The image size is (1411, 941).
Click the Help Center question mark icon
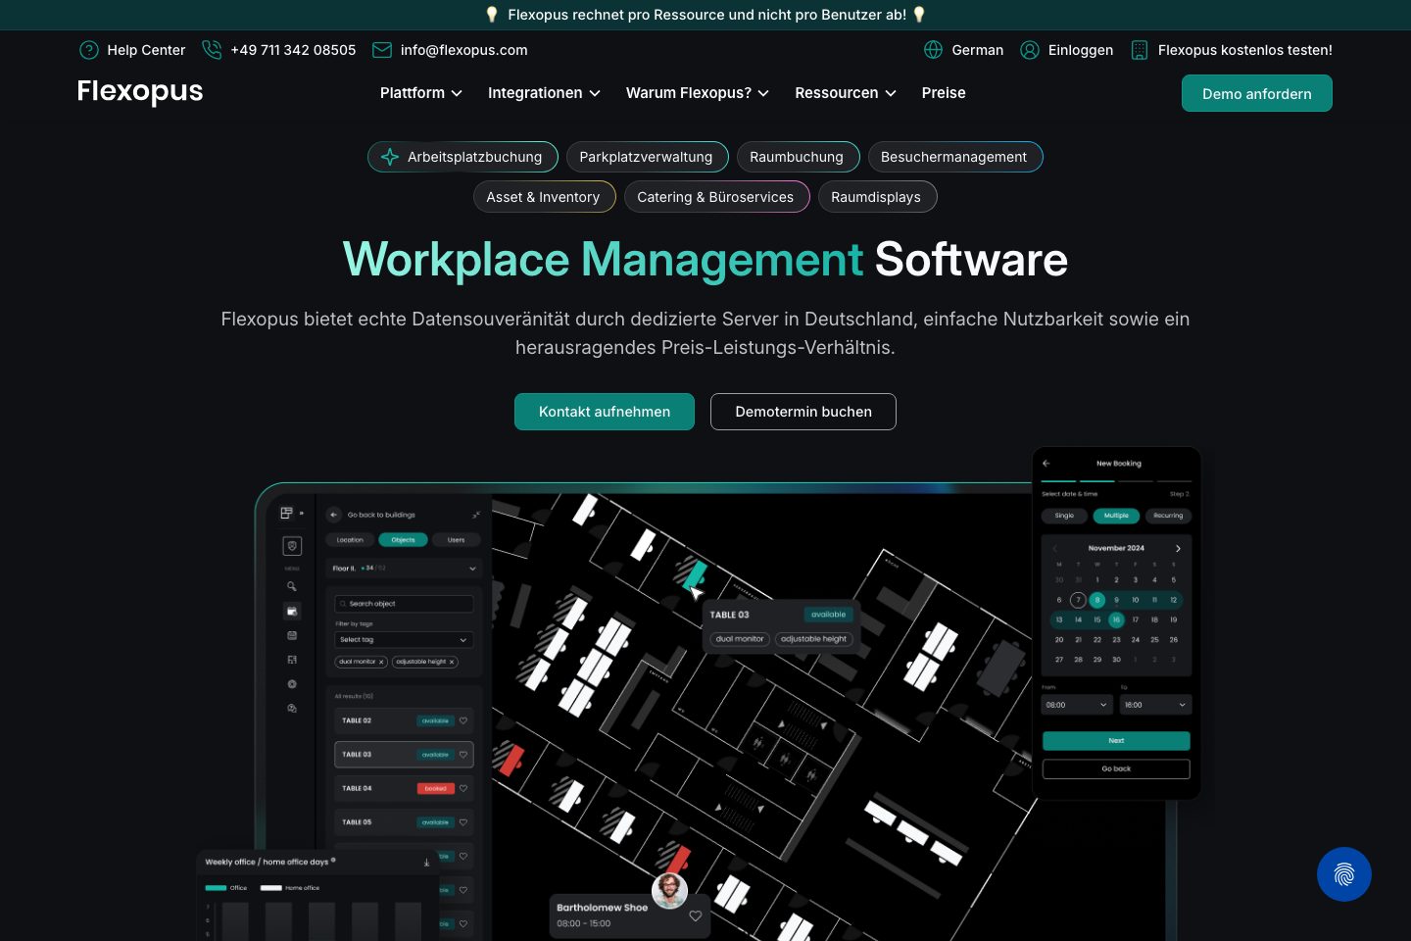pos(89,50)
